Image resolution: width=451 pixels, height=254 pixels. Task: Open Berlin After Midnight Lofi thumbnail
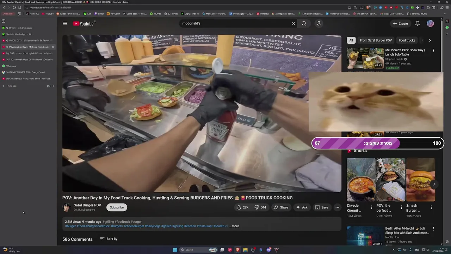tap(365, 236)
